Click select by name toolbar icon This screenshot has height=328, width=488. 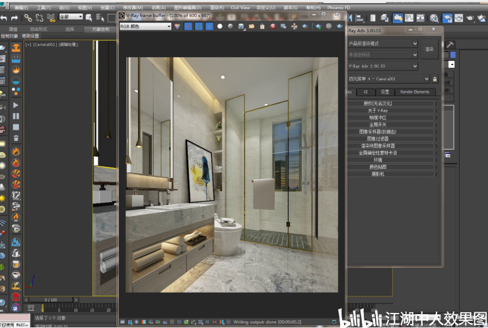click(100, 18)
